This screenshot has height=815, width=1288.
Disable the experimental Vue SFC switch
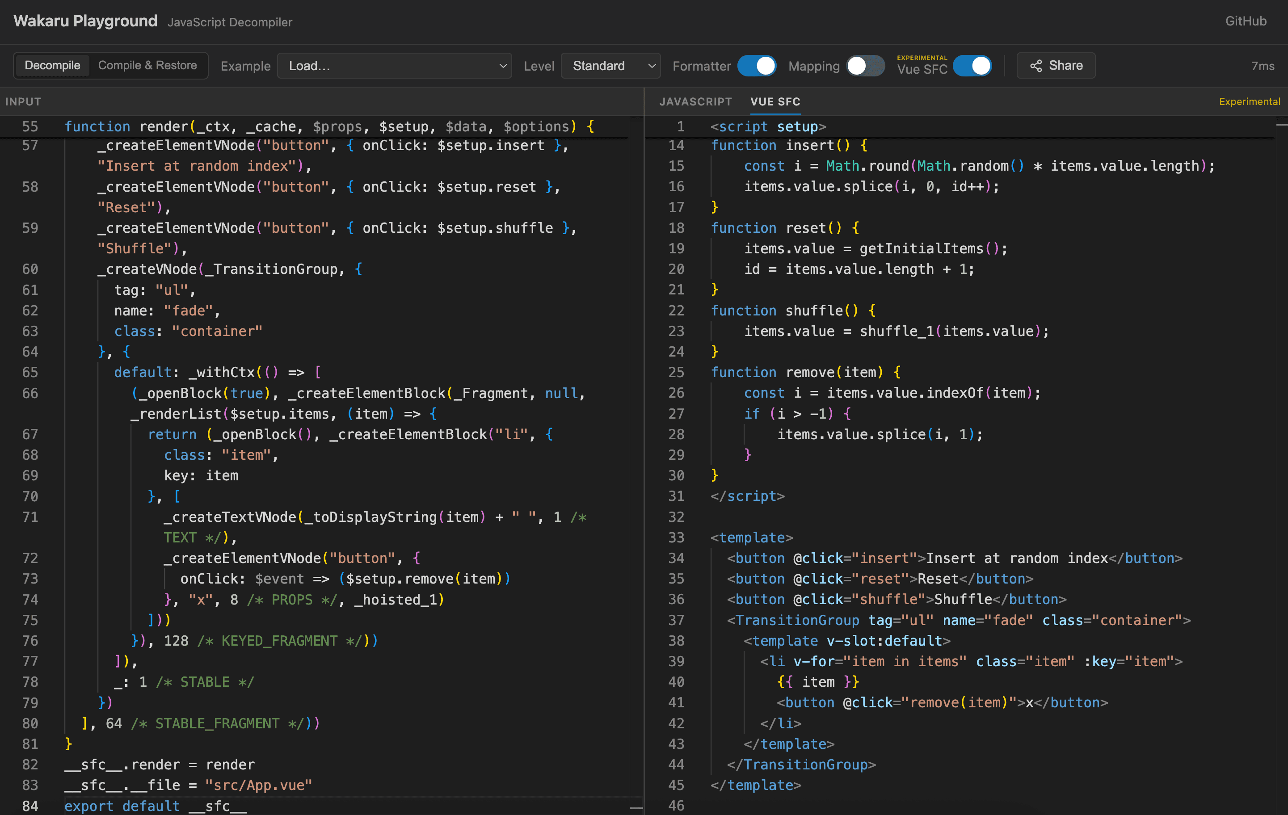tap(972, 66)
